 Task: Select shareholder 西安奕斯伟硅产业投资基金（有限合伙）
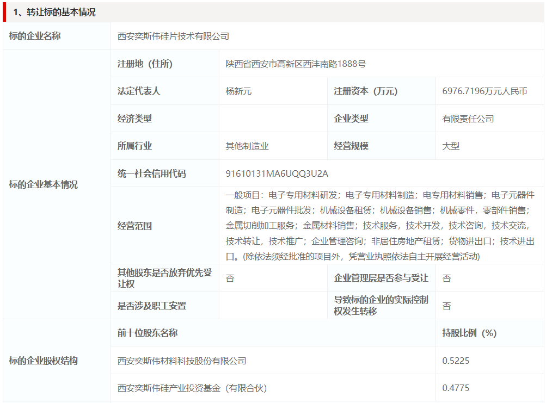coord(192,388)
